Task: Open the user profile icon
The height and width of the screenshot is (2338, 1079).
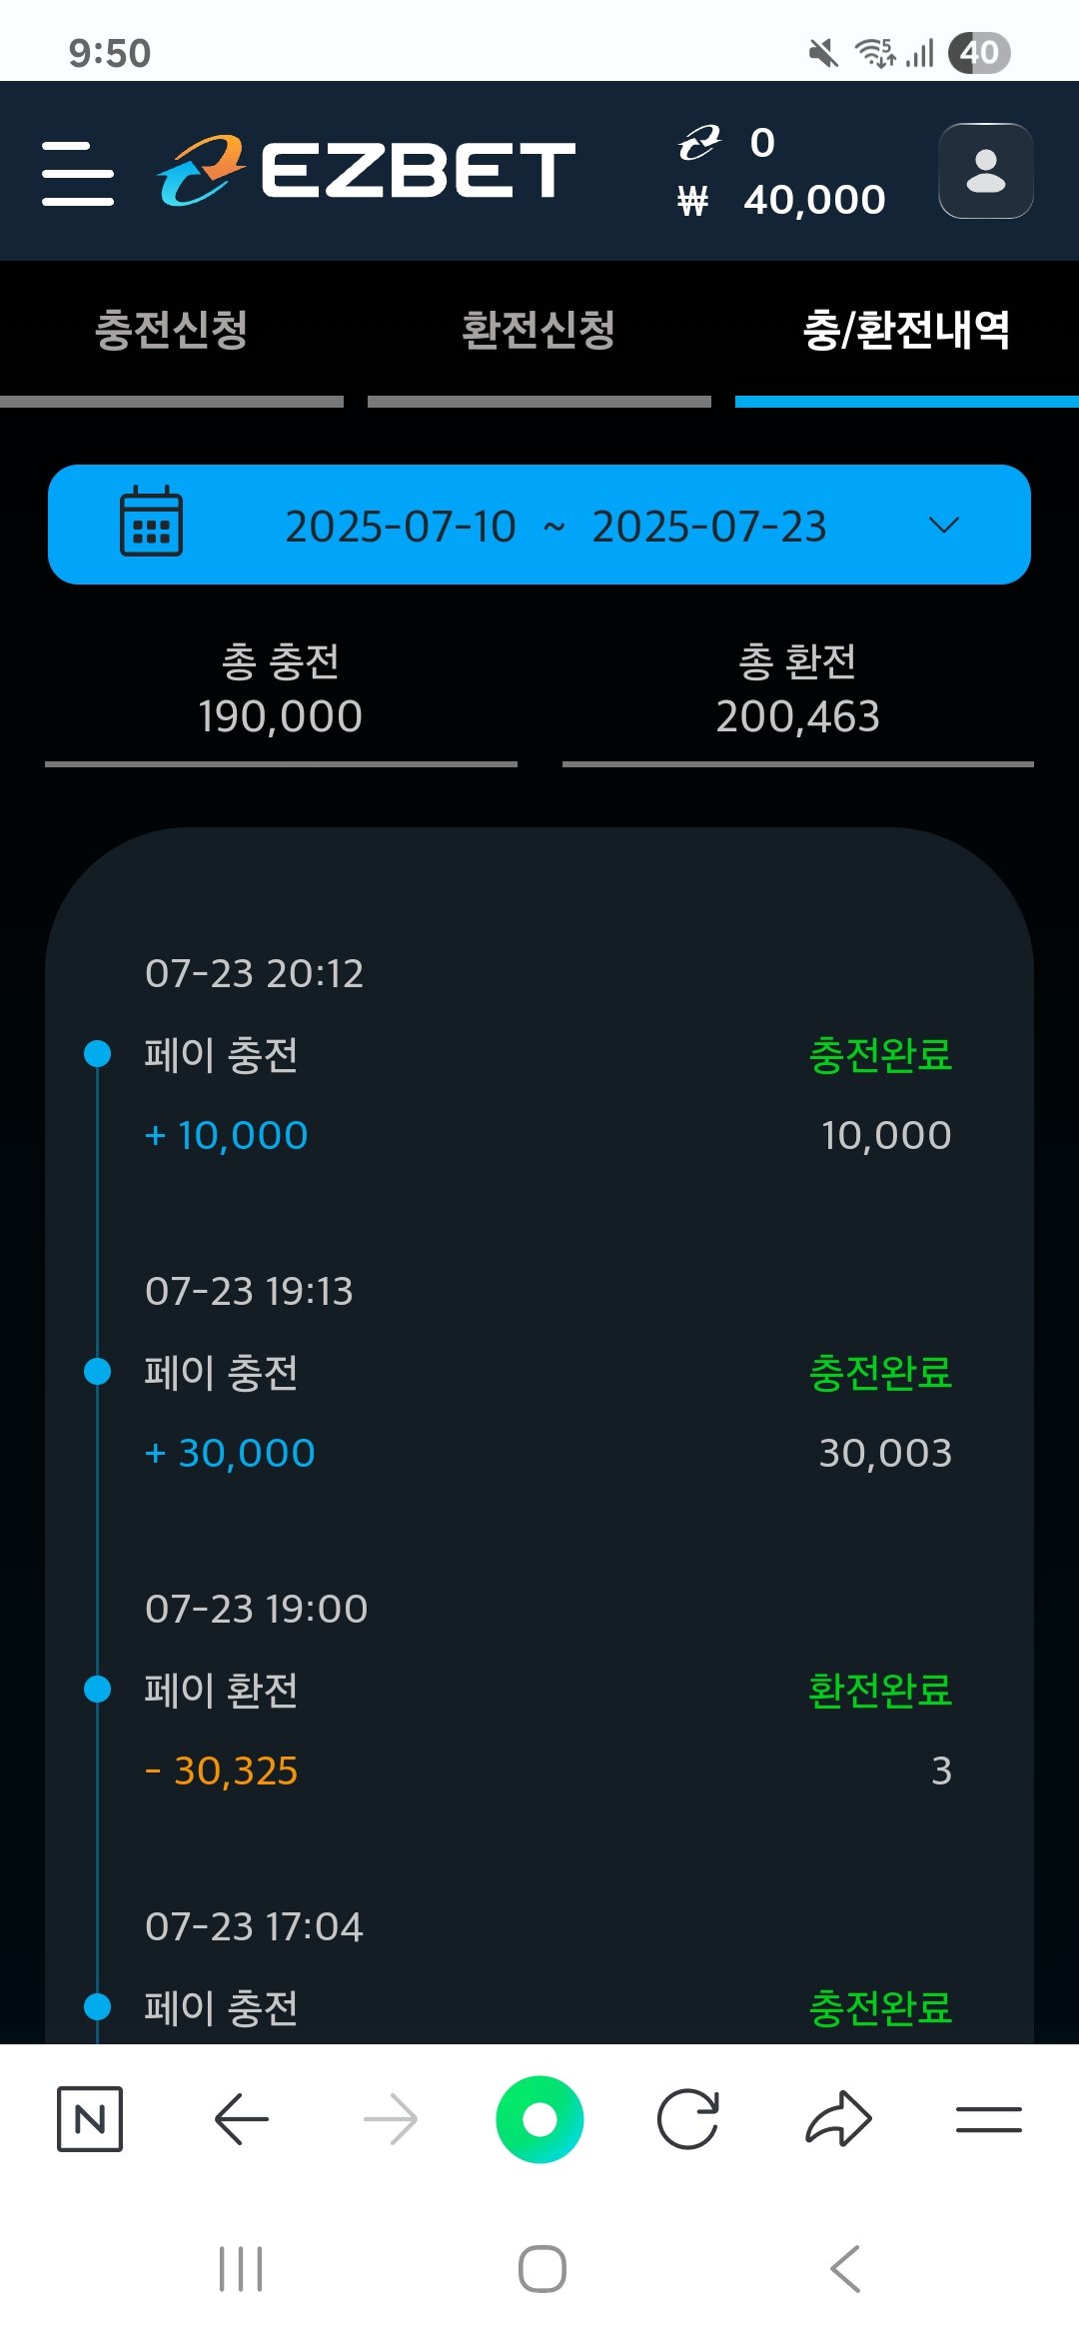Action: click(985, 171)
